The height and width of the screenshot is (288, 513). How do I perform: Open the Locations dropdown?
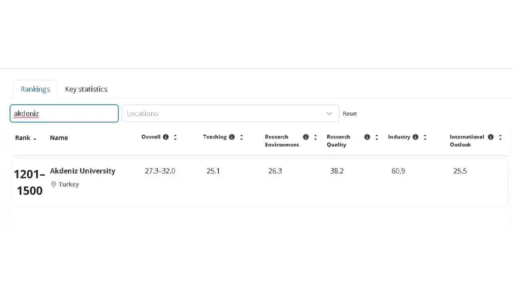click(224, 114)
